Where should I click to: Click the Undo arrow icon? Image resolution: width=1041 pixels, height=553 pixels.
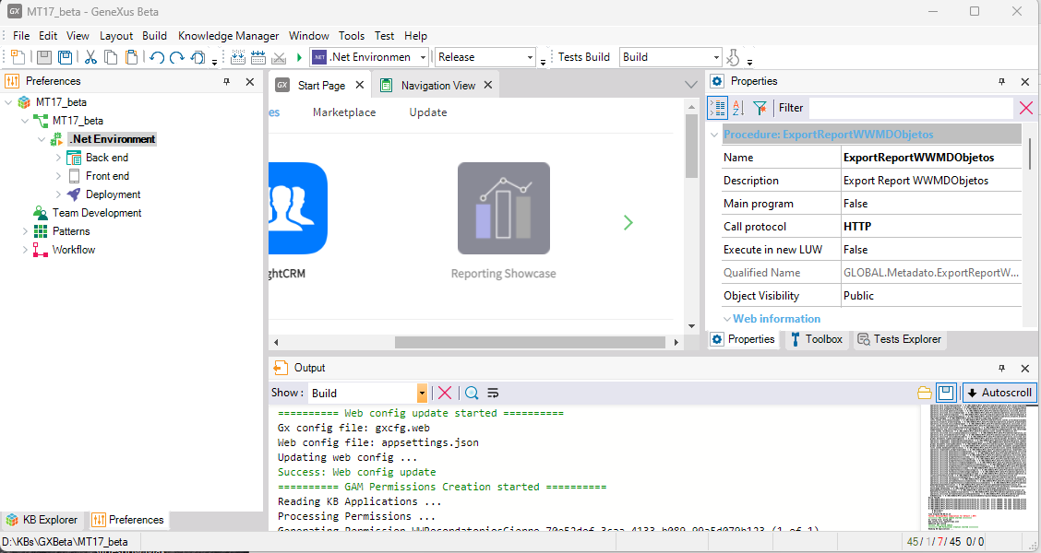157,57
